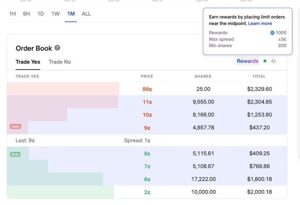
Task: Select the 1H time range
Action: point(13,14)
